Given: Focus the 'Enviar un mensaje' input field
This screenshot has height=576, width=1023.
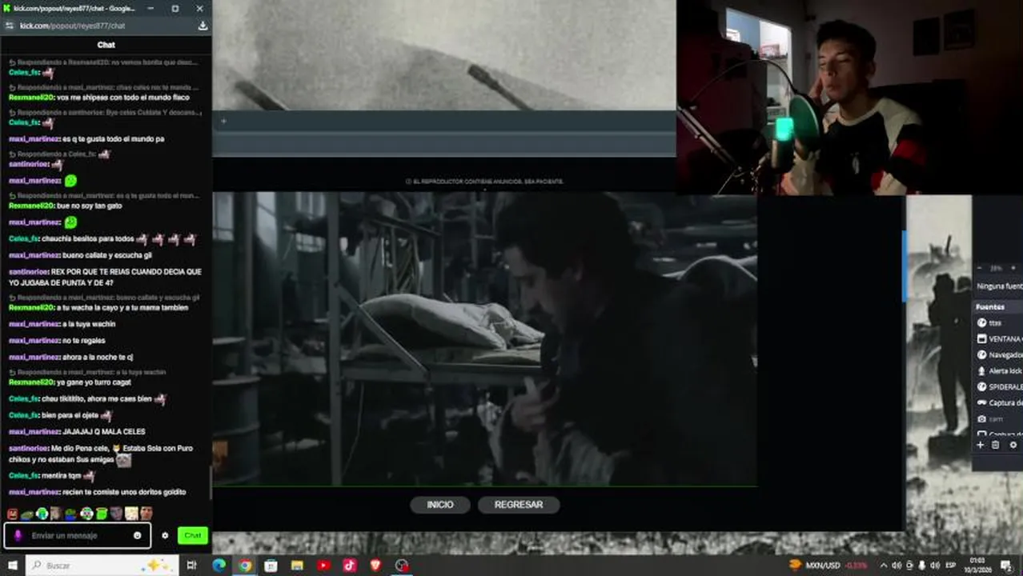Looking at the screenshot, I should click(x=77, y=535).
